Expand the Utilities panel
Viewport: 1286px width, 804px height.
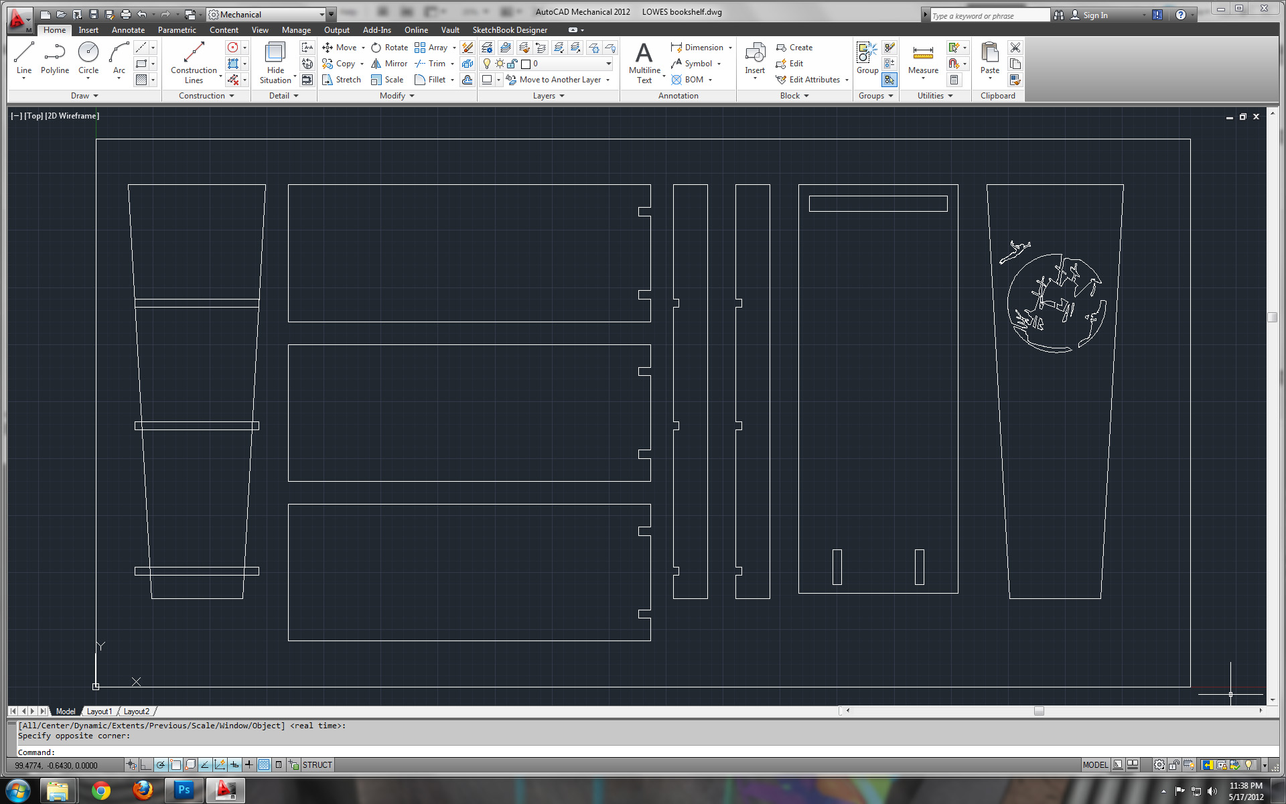tap(935, 96)
